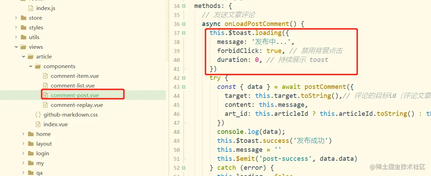431x176 pixels.
Task: Click the '发布成功' string on line 49
Action: (x=311, y=141)
